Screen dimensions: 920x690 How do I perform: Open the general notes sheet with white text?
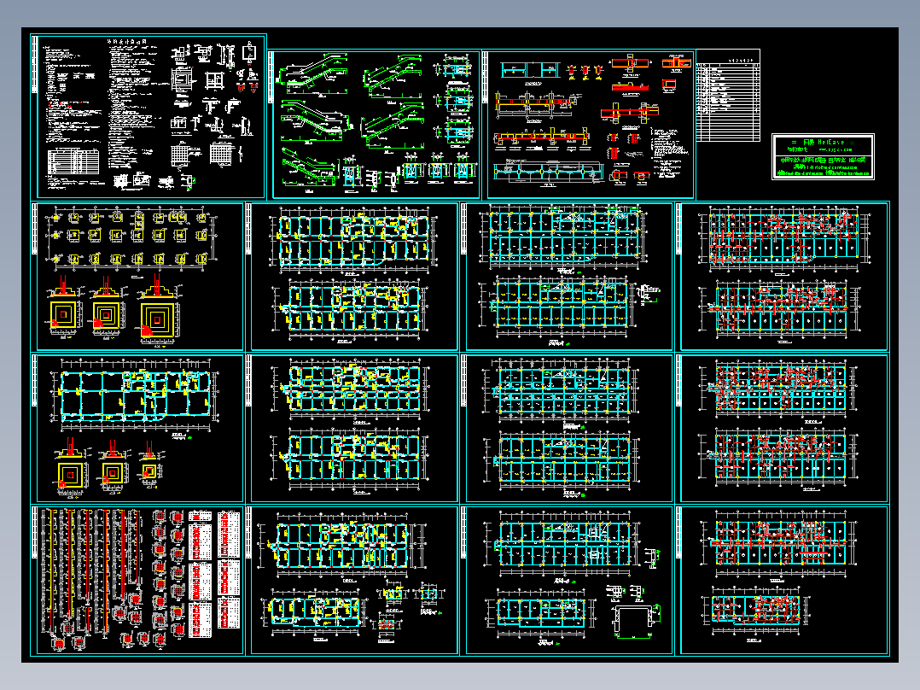pos(148,117)
